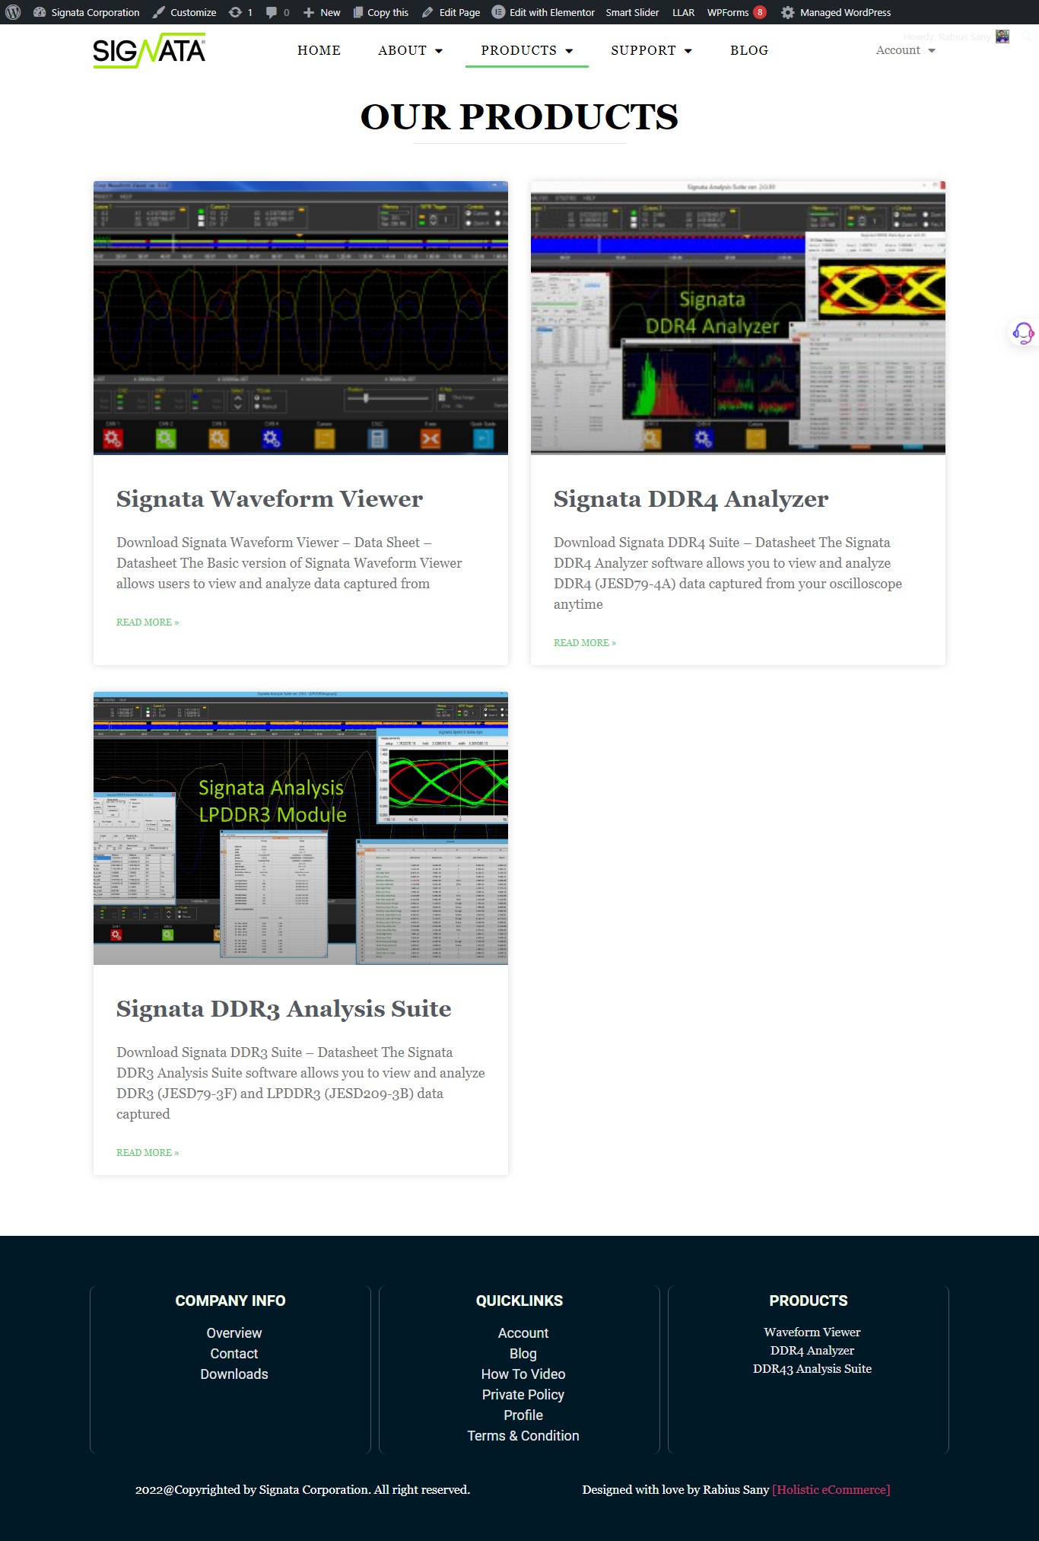Open Signata DDR3 Analysis Suite title
The height and width of the screenshot is (1541, 1039).
(284, 1008)
